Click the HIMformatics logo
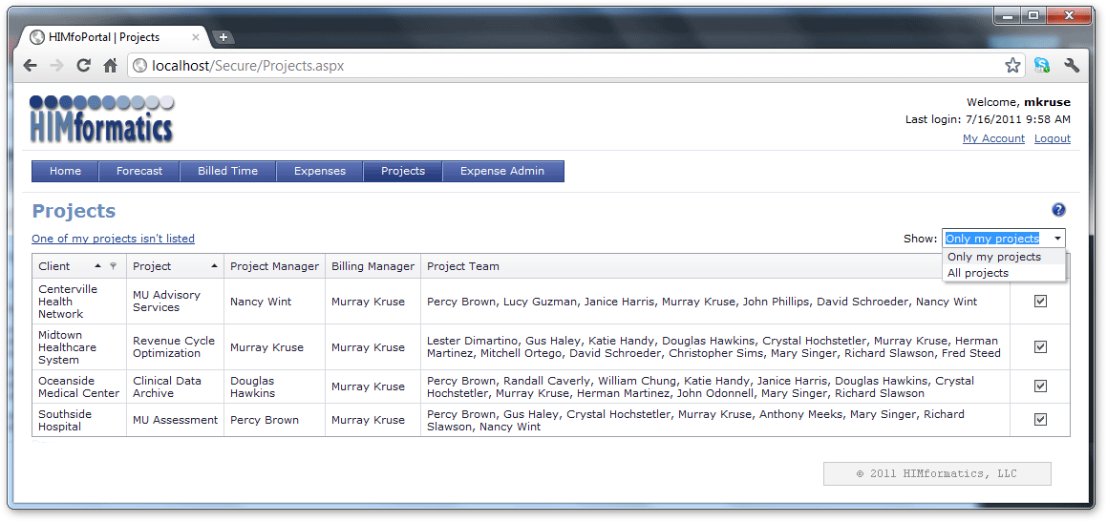 (x=101, y=118)
